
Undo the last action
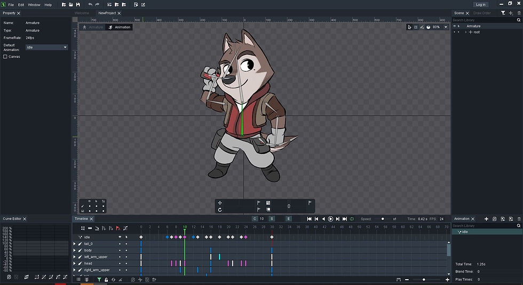90,5
